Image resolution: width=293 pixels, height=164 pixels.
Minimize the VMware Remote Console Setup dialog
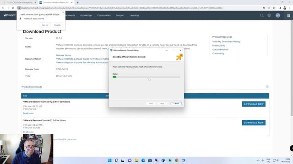(x=167, y=51)
